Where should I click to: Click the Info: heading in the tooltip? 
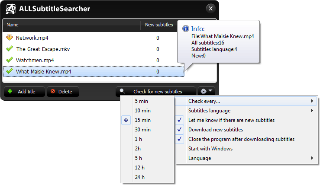pos(198,29)
